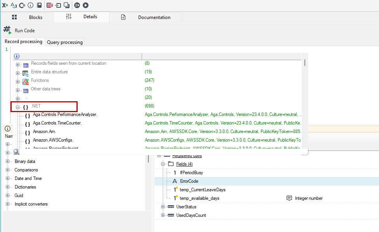Image resolution: width=379 pixels, height=232 pixels.
Task: Click the round play button icon
Action: pyautogui.click(x=85, y=5)
